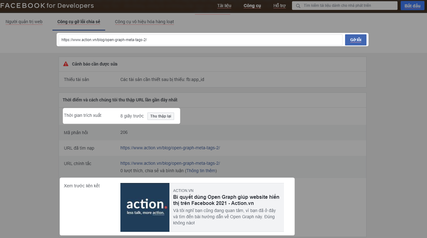
Task: Open the URL chính tắc link
Action: (x=170, y=163)
